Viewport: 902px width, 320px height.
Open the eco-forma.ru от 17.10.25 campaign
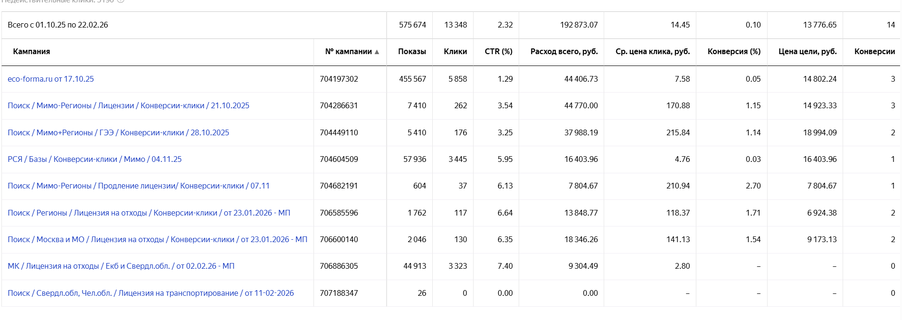click(51, 79)
